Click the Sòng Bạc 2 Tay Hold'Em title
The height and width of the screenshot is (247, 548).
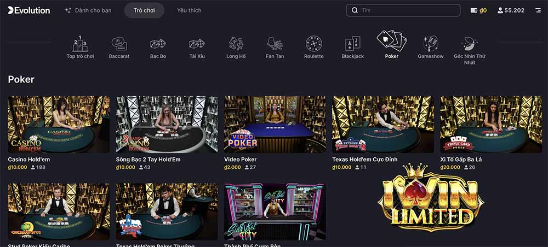click(x=148, y=160)
